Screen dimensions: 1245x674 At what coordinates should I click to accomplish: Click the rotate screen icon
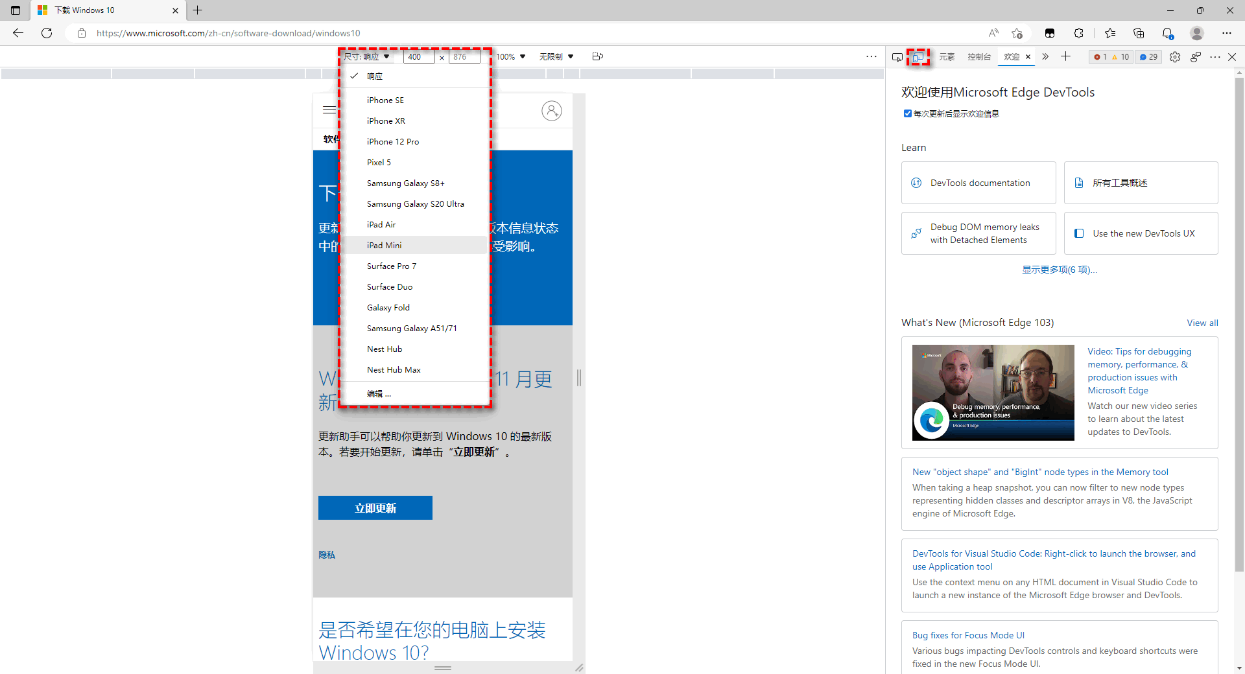click(598, 57)
